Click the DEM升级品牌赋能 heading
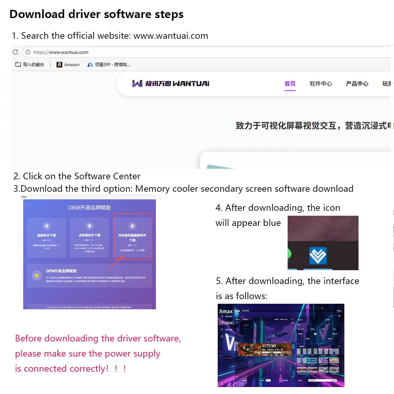 pos(61,271)
